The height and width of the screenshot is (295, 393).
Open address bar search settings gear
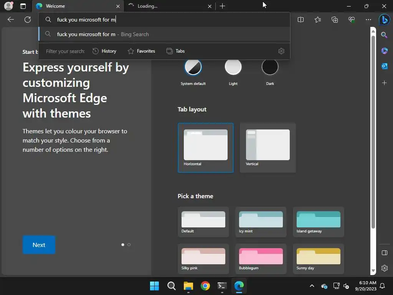pos(281,51)
